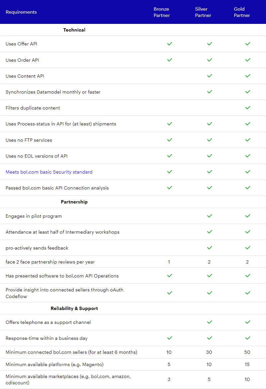Click Bronze Partner checkmark for Uses Offer API

tap(169, 44)
